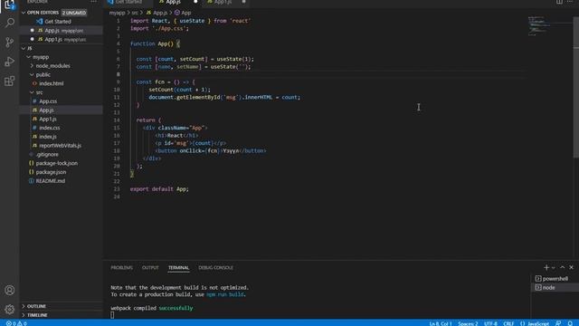Image resolution: width=579 pixels, height=326 pixels.
Task: Switch to the DEBUG CONSOLE tab
Action: pyautogui.click(x=215, y=268)
